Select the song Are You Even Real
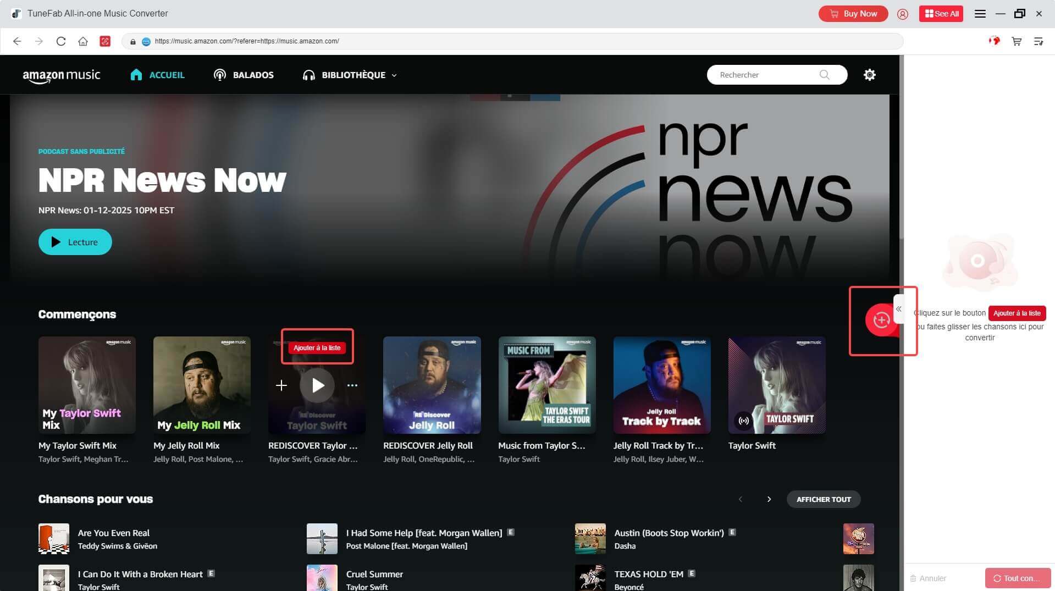 [114, 533]
